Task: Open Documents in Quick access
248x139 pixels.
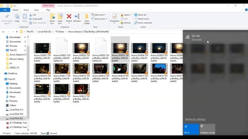Action: [15, 42]
